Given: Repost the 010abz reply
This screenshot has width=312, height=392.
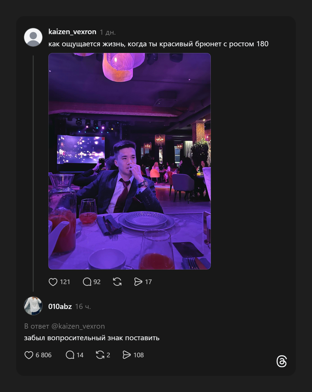Looking at the screenshot, I should 100,355.
